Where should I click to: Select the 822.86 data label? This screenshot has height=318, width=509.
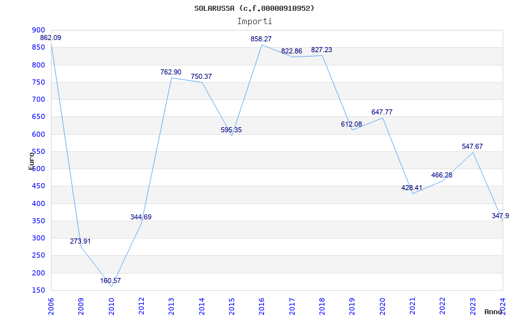coord(291,51)
